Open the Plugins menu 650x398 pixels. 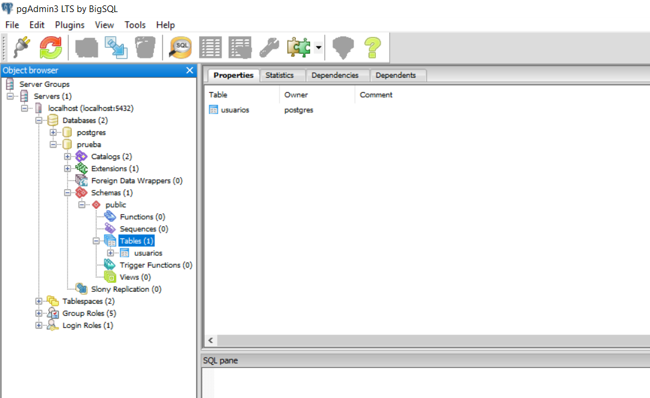(x=69, y=25)
